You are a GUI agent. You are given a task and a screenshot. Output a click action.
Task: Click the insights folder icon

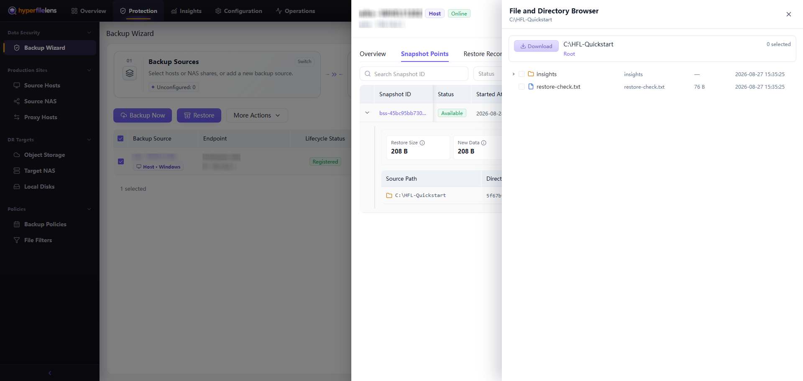pyautogui.click(x=531, y=74)
